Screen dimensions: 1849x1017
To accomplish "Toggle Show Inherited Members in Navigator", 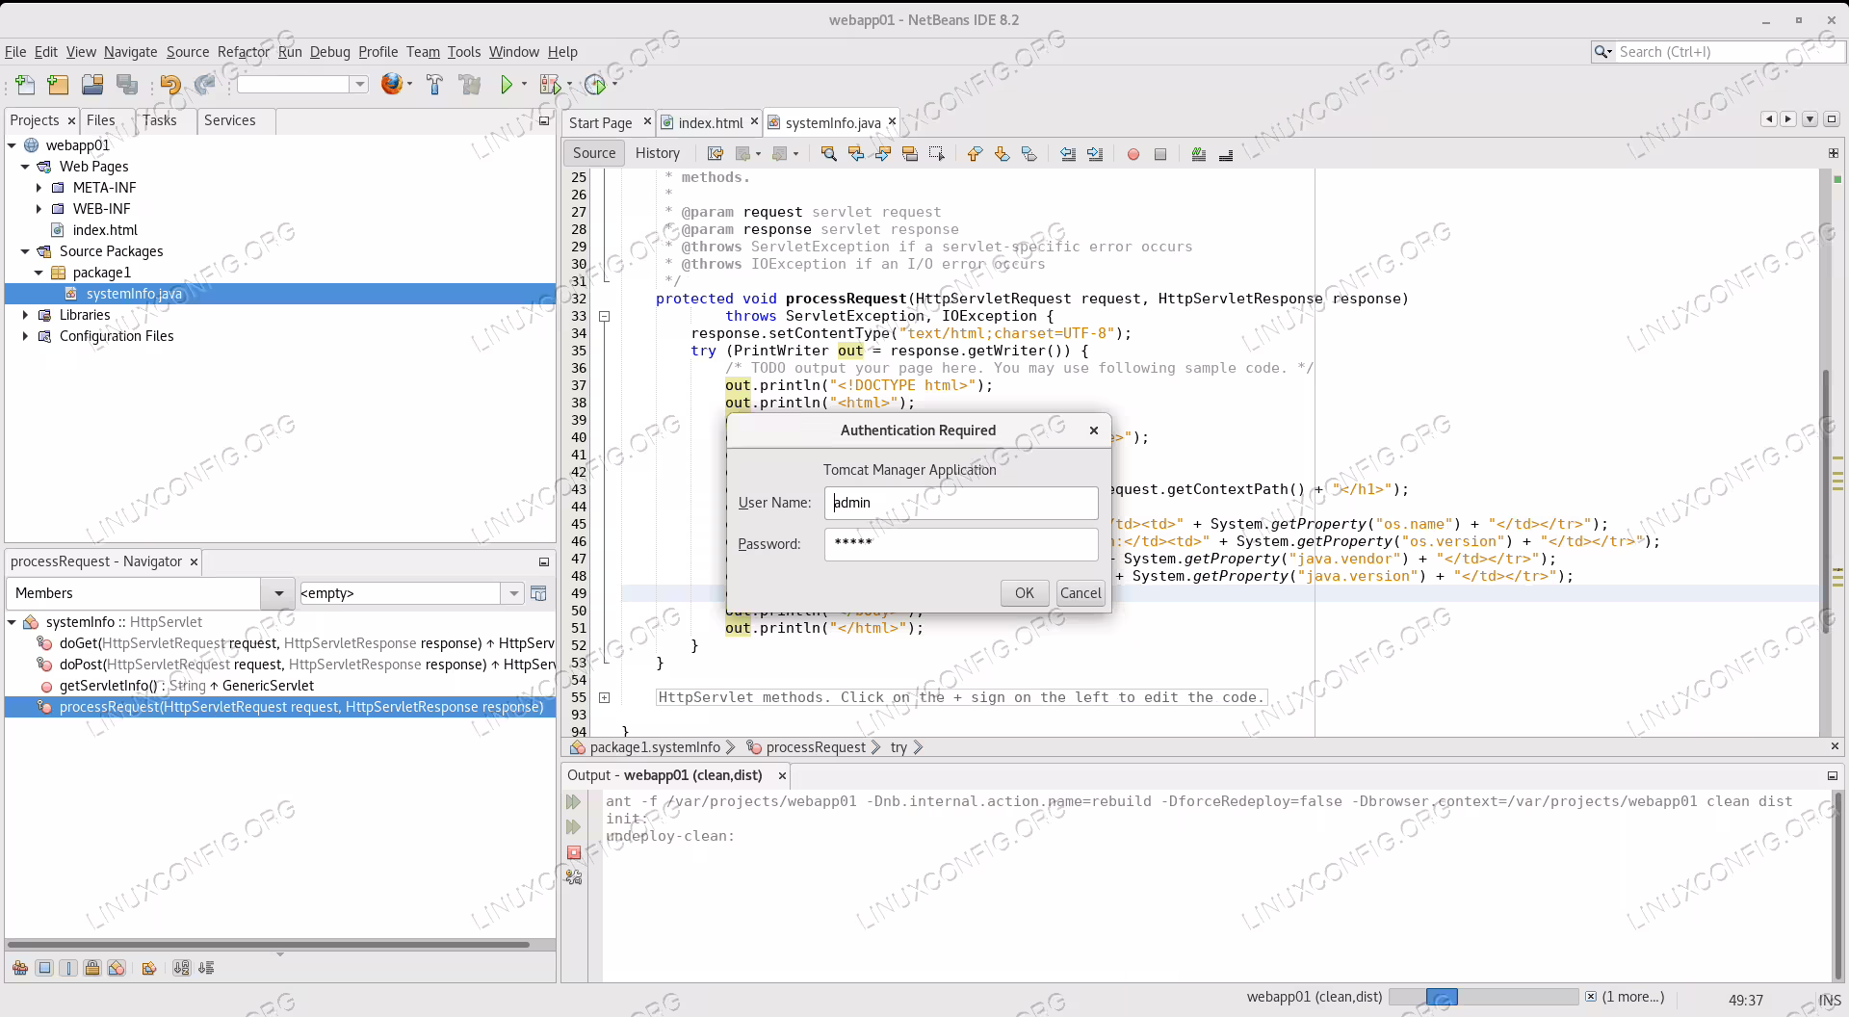I will [19, 968].
